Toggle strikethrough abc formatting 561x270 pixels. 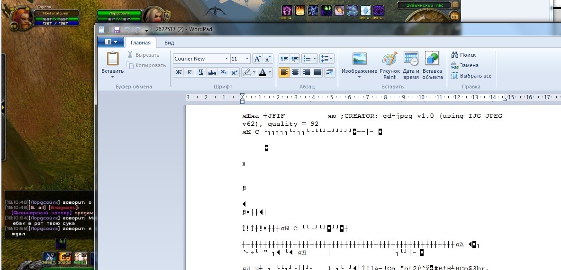pyautogui.click(x=212, y=72)
